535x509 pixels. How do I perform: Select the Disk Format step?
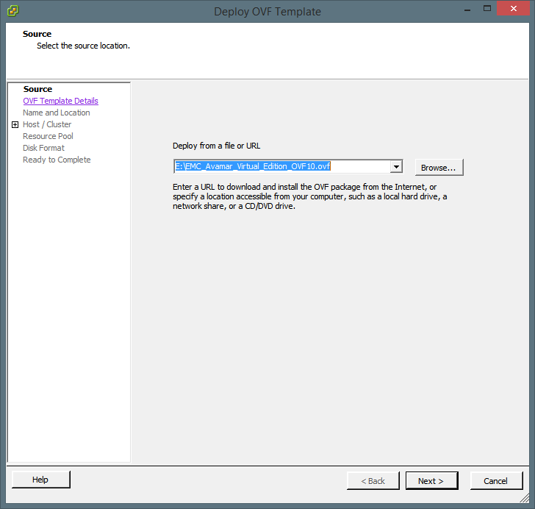(x=43, y=148)
